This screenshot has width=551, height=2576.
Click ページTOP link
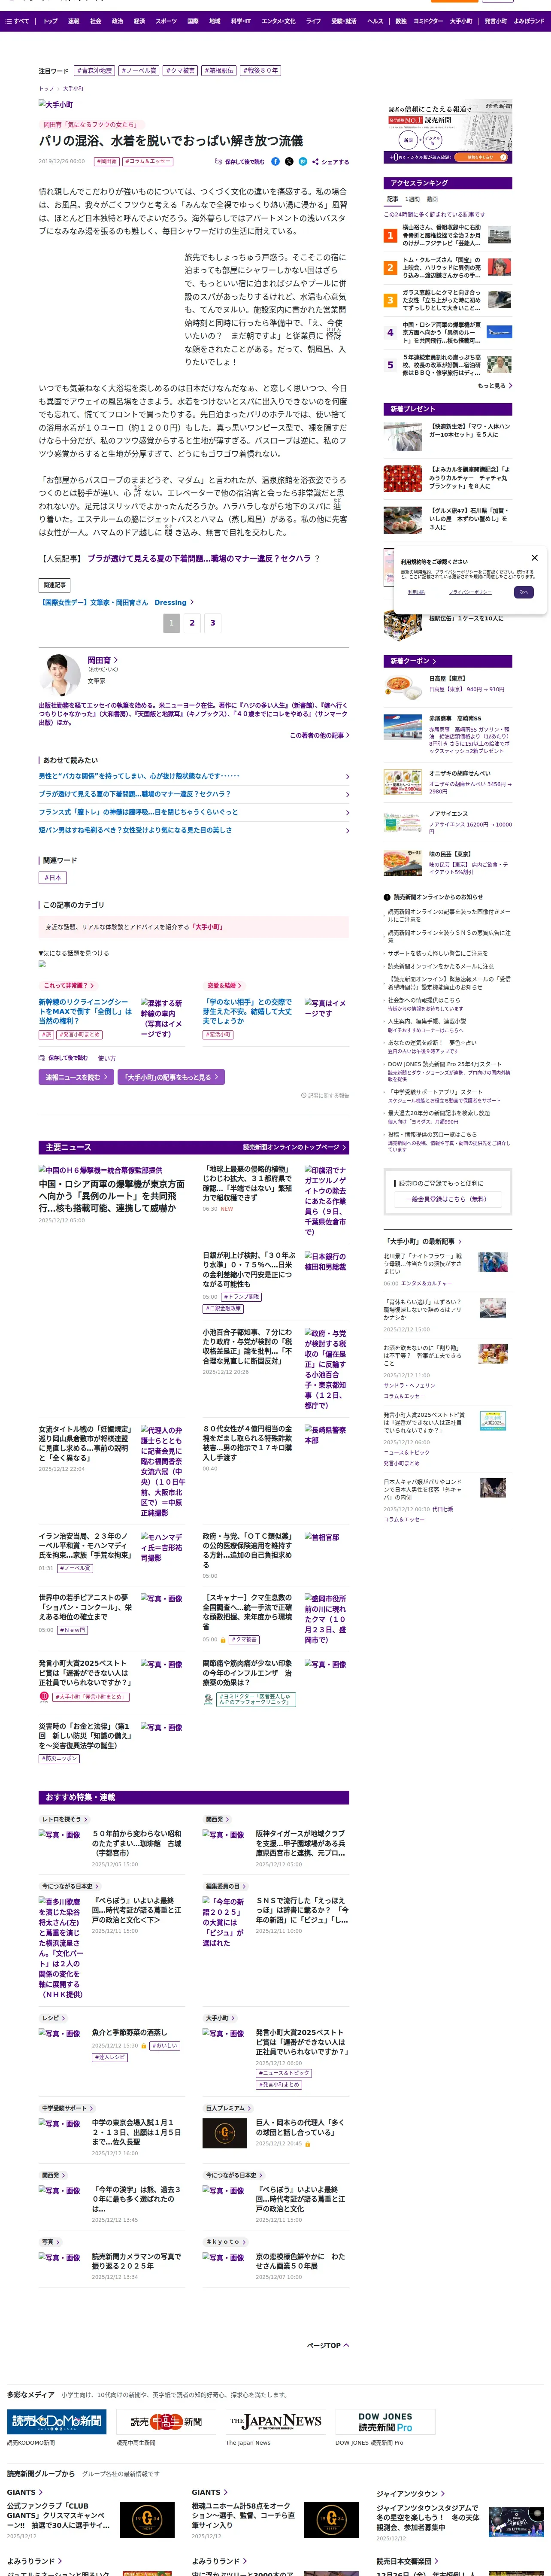(x=327, y=2345)
